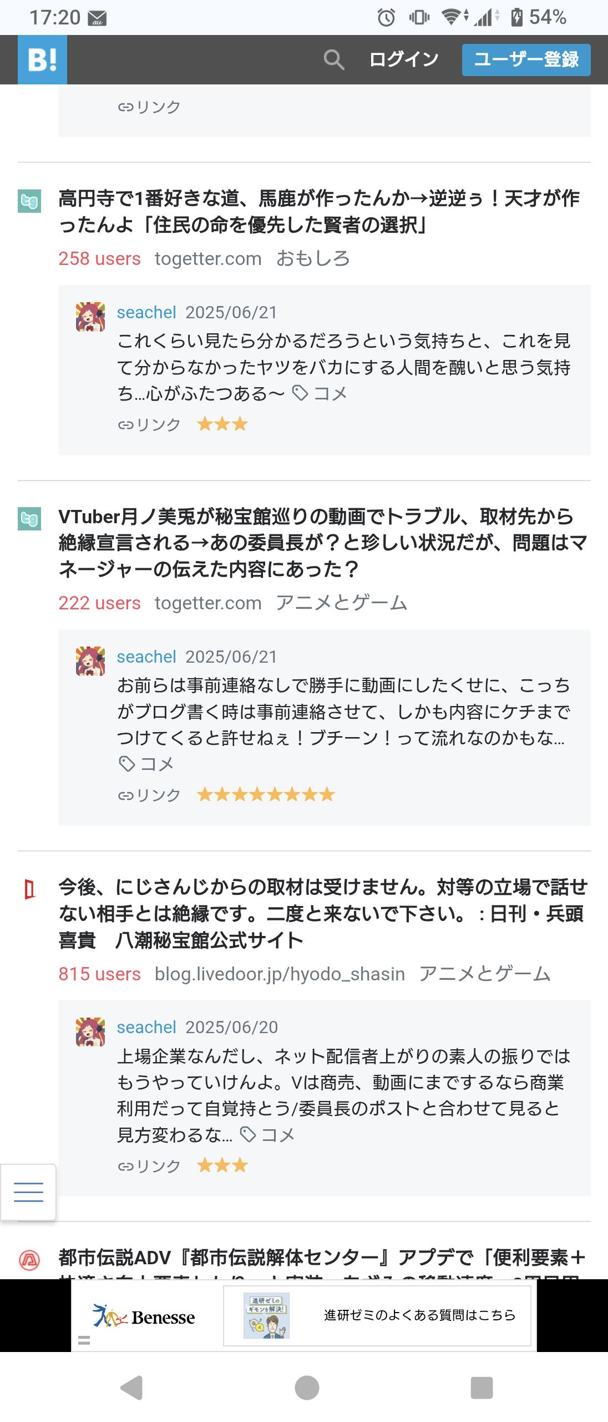Image resolution: width=608 pixels, height=1422 pixels.
Task: Show 258 users bookmarks for 高円寺 article
Action: pyautogui.click(x=99, y=258)
